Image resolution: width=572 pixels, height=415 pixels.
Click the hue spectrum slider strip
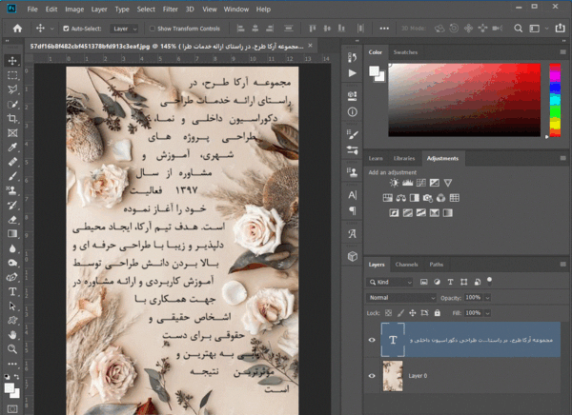pyautogui.click(x=555, y=100)
